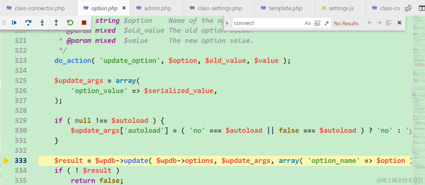Viewport: 425px width, 185px height.
Task: Go to next match arrow
Action: [379, 23]
